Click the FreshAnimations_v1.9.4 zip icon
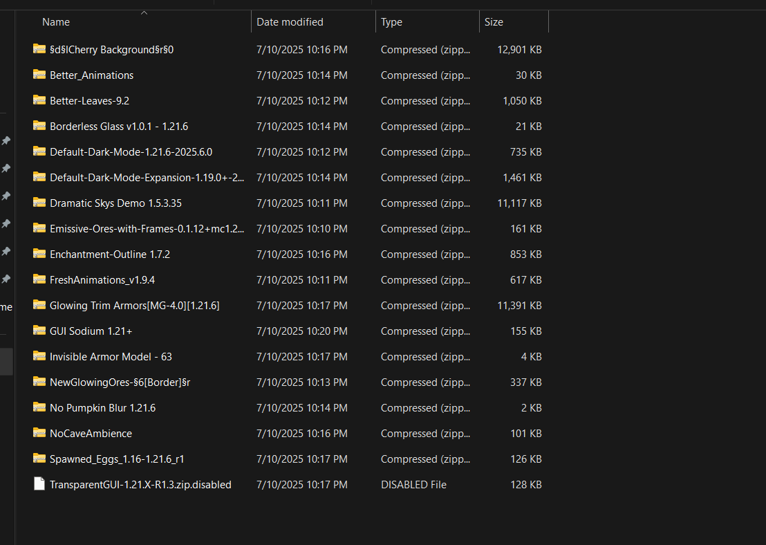Image resolution: width=766 pixels, height=545 pixels. point(39,279)
